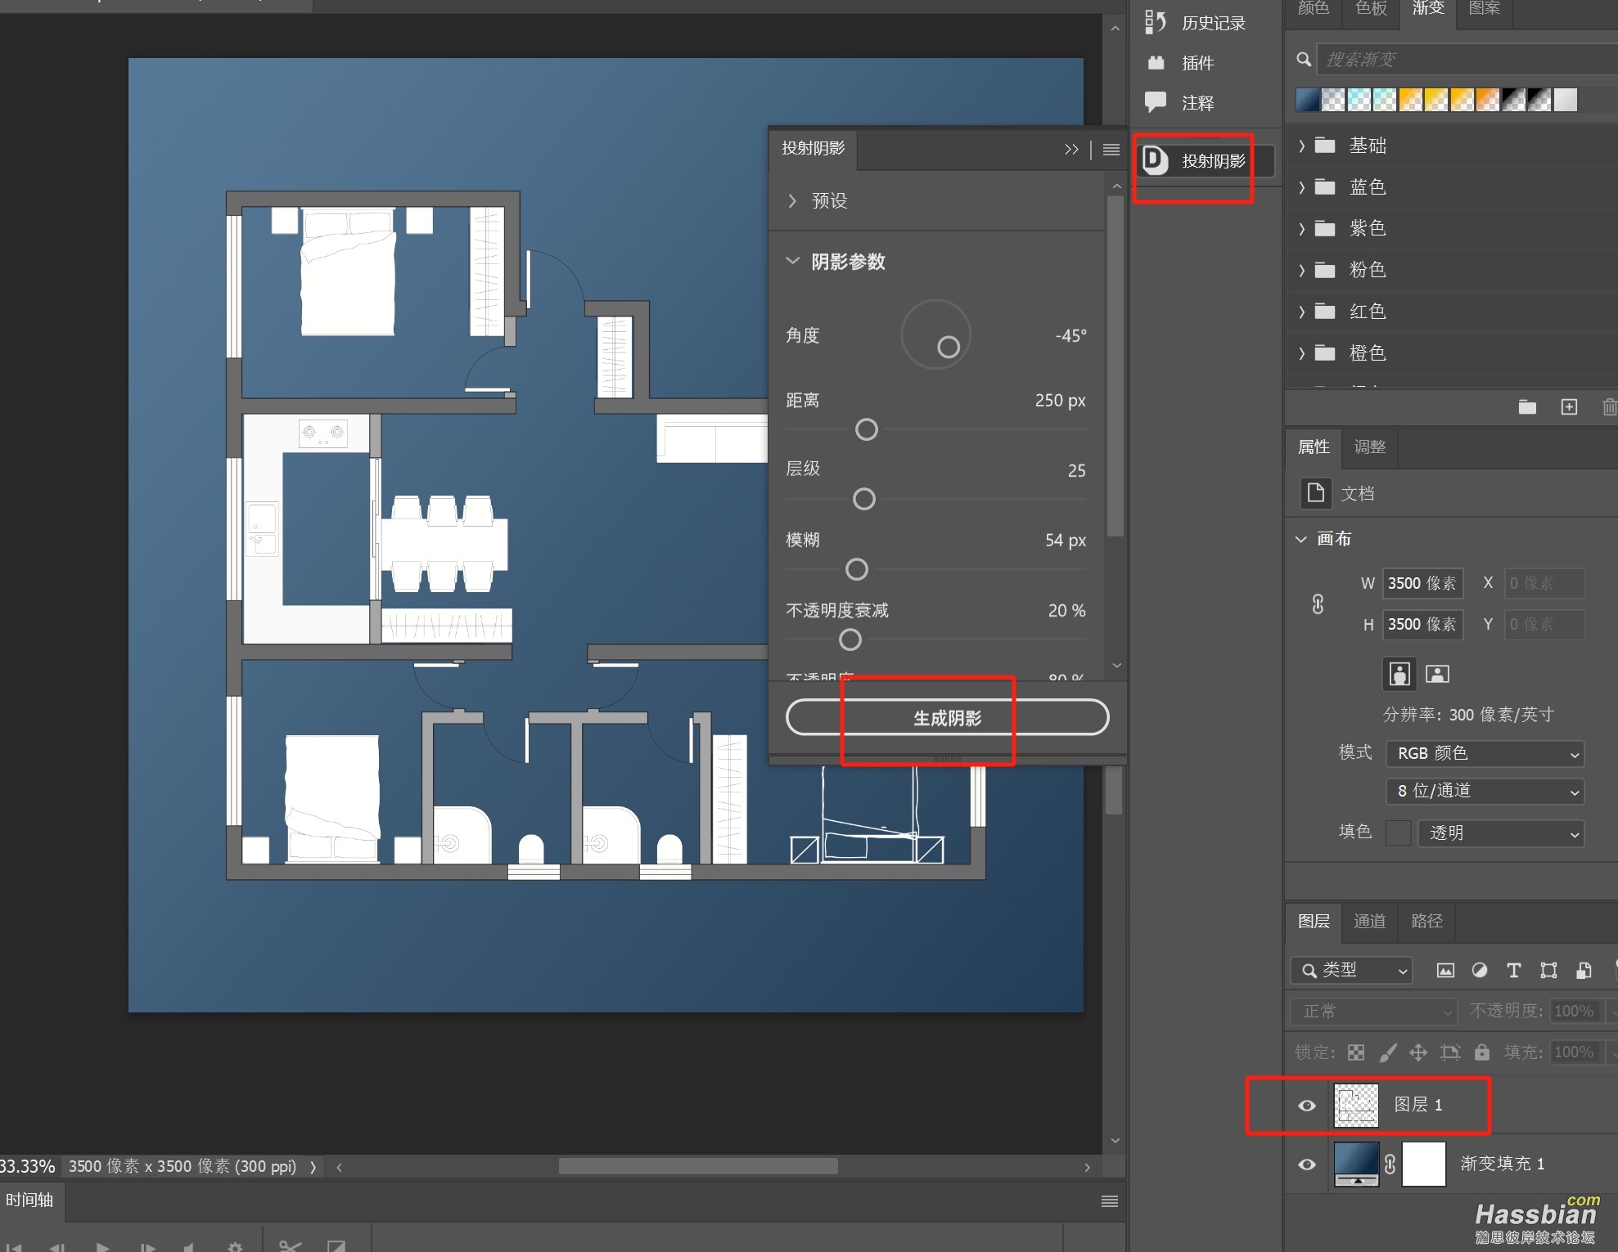Click the 模糊 slider handle
The height and width of the screenshot is (1252, 1618).
point(856,569)
